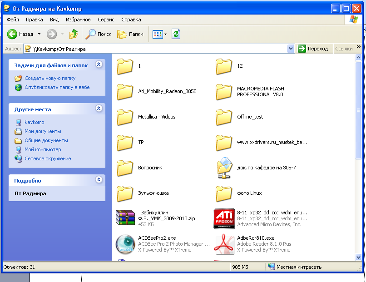The height and width of the screenshot is (282, 366).
Task: Open the views mode icon
Action: pyautogui.click(x=157, y=35)
